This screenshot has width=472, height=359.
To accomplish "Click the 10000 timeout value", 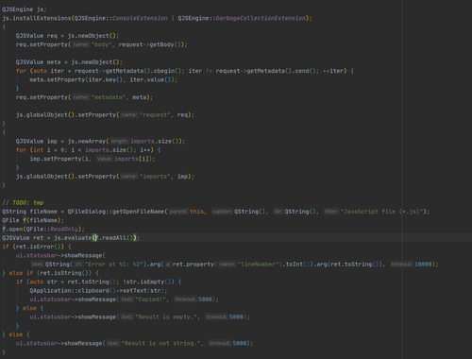I will coord(423,265).
